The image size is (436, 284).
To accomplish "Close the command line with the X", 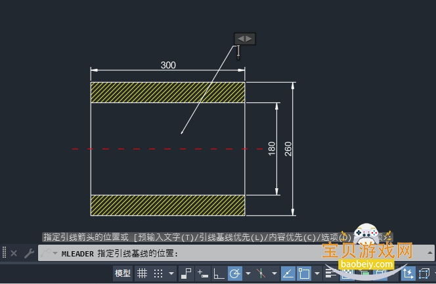I will 14,253.
